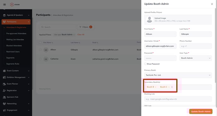Click the Sponsors Hub sidebar icon
Screen dimensions: 217x116
[4, 97]
